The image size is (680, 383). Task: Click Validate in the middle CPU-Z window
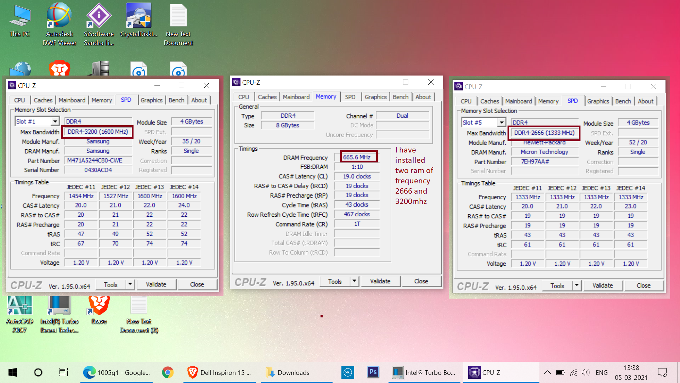(380, 281)
